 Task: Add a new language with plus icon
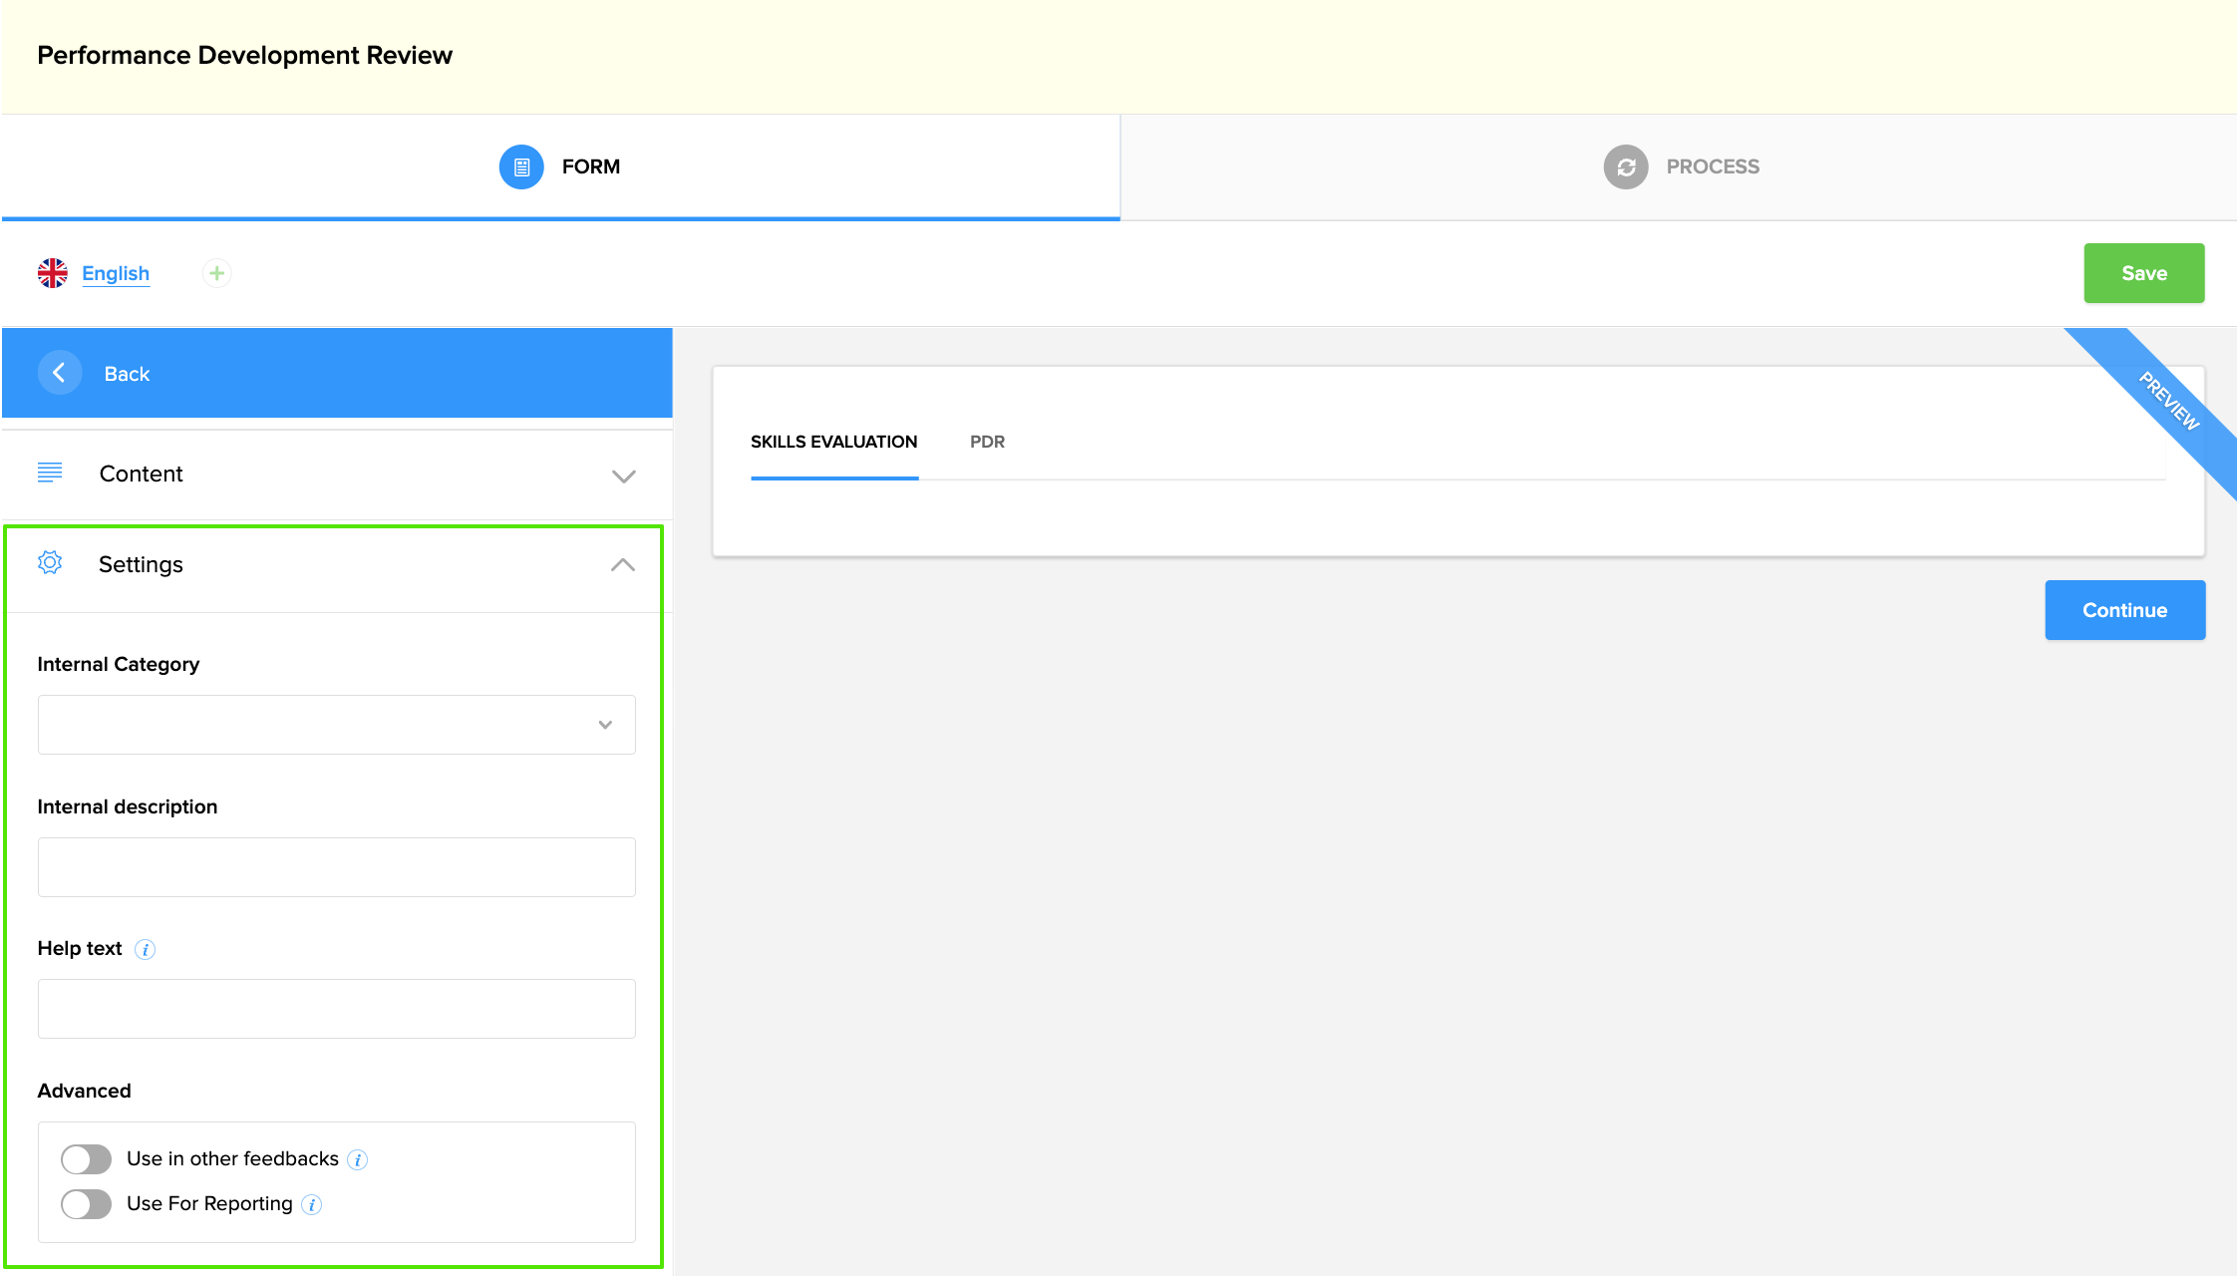(216, 273)
